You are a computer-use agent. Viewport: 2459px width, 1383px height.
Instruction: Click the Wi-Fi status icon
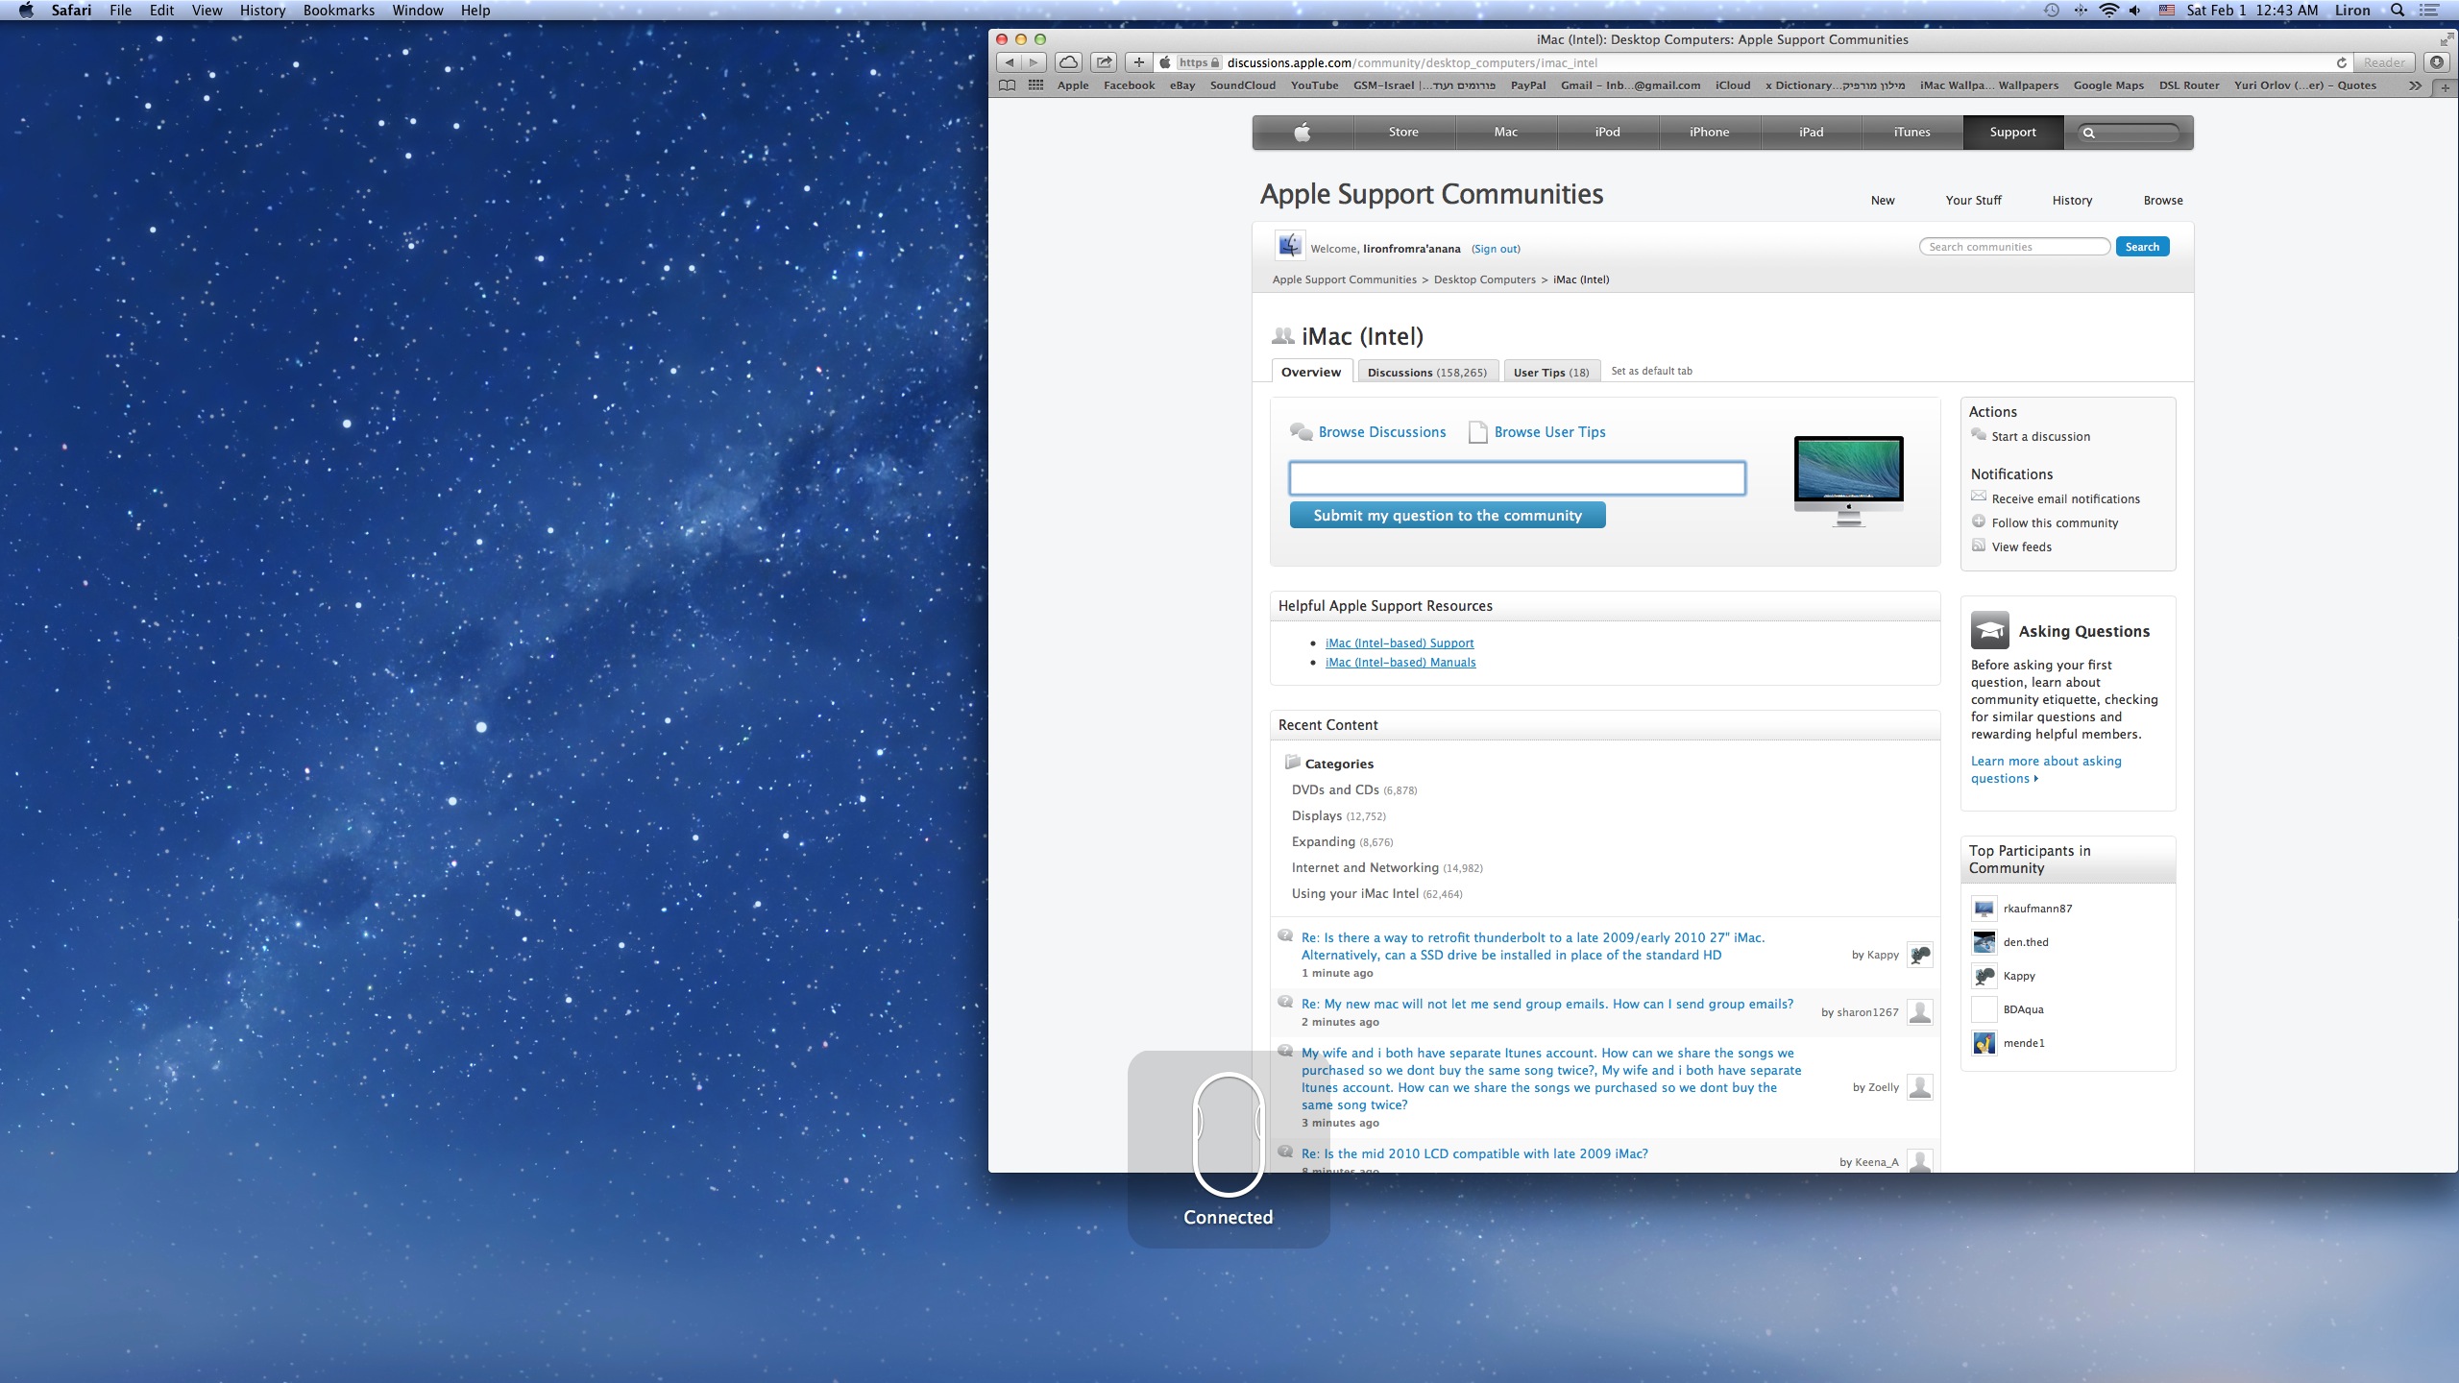coord(2108,11)
